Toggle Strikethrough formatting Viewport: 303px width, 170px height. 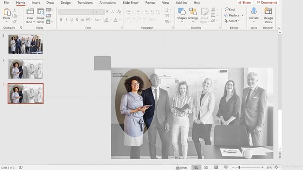pyautogui.click(x=82, y=19)
